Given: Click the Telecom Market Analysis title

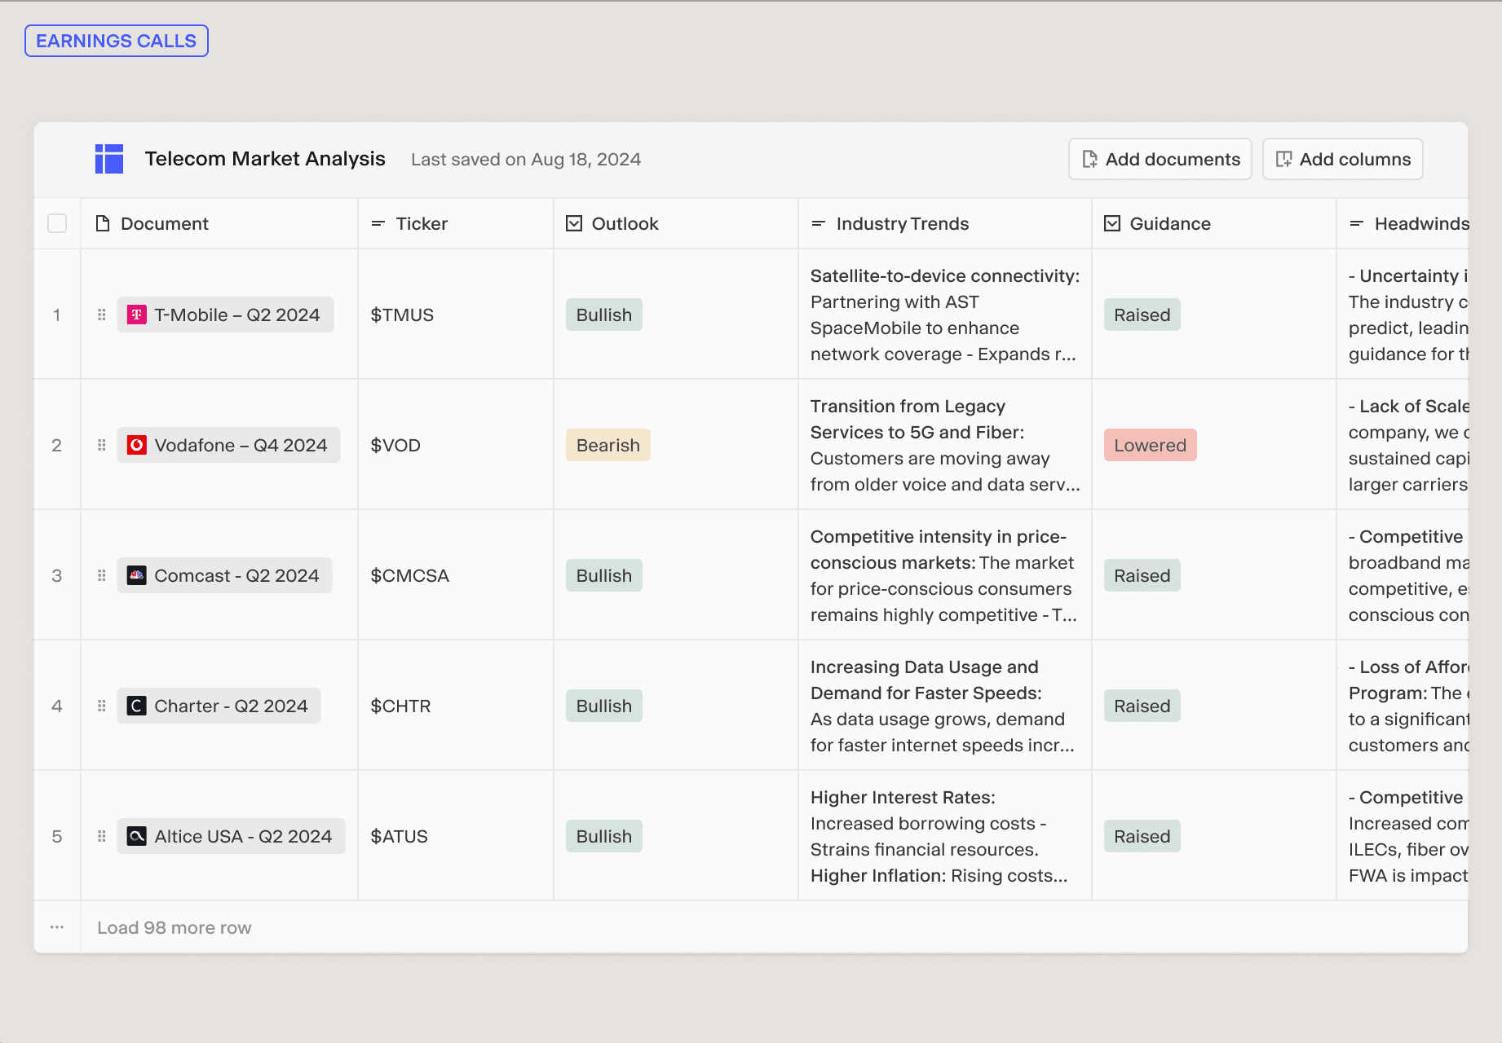Looking at the screenshot, I should click(265, 159).
